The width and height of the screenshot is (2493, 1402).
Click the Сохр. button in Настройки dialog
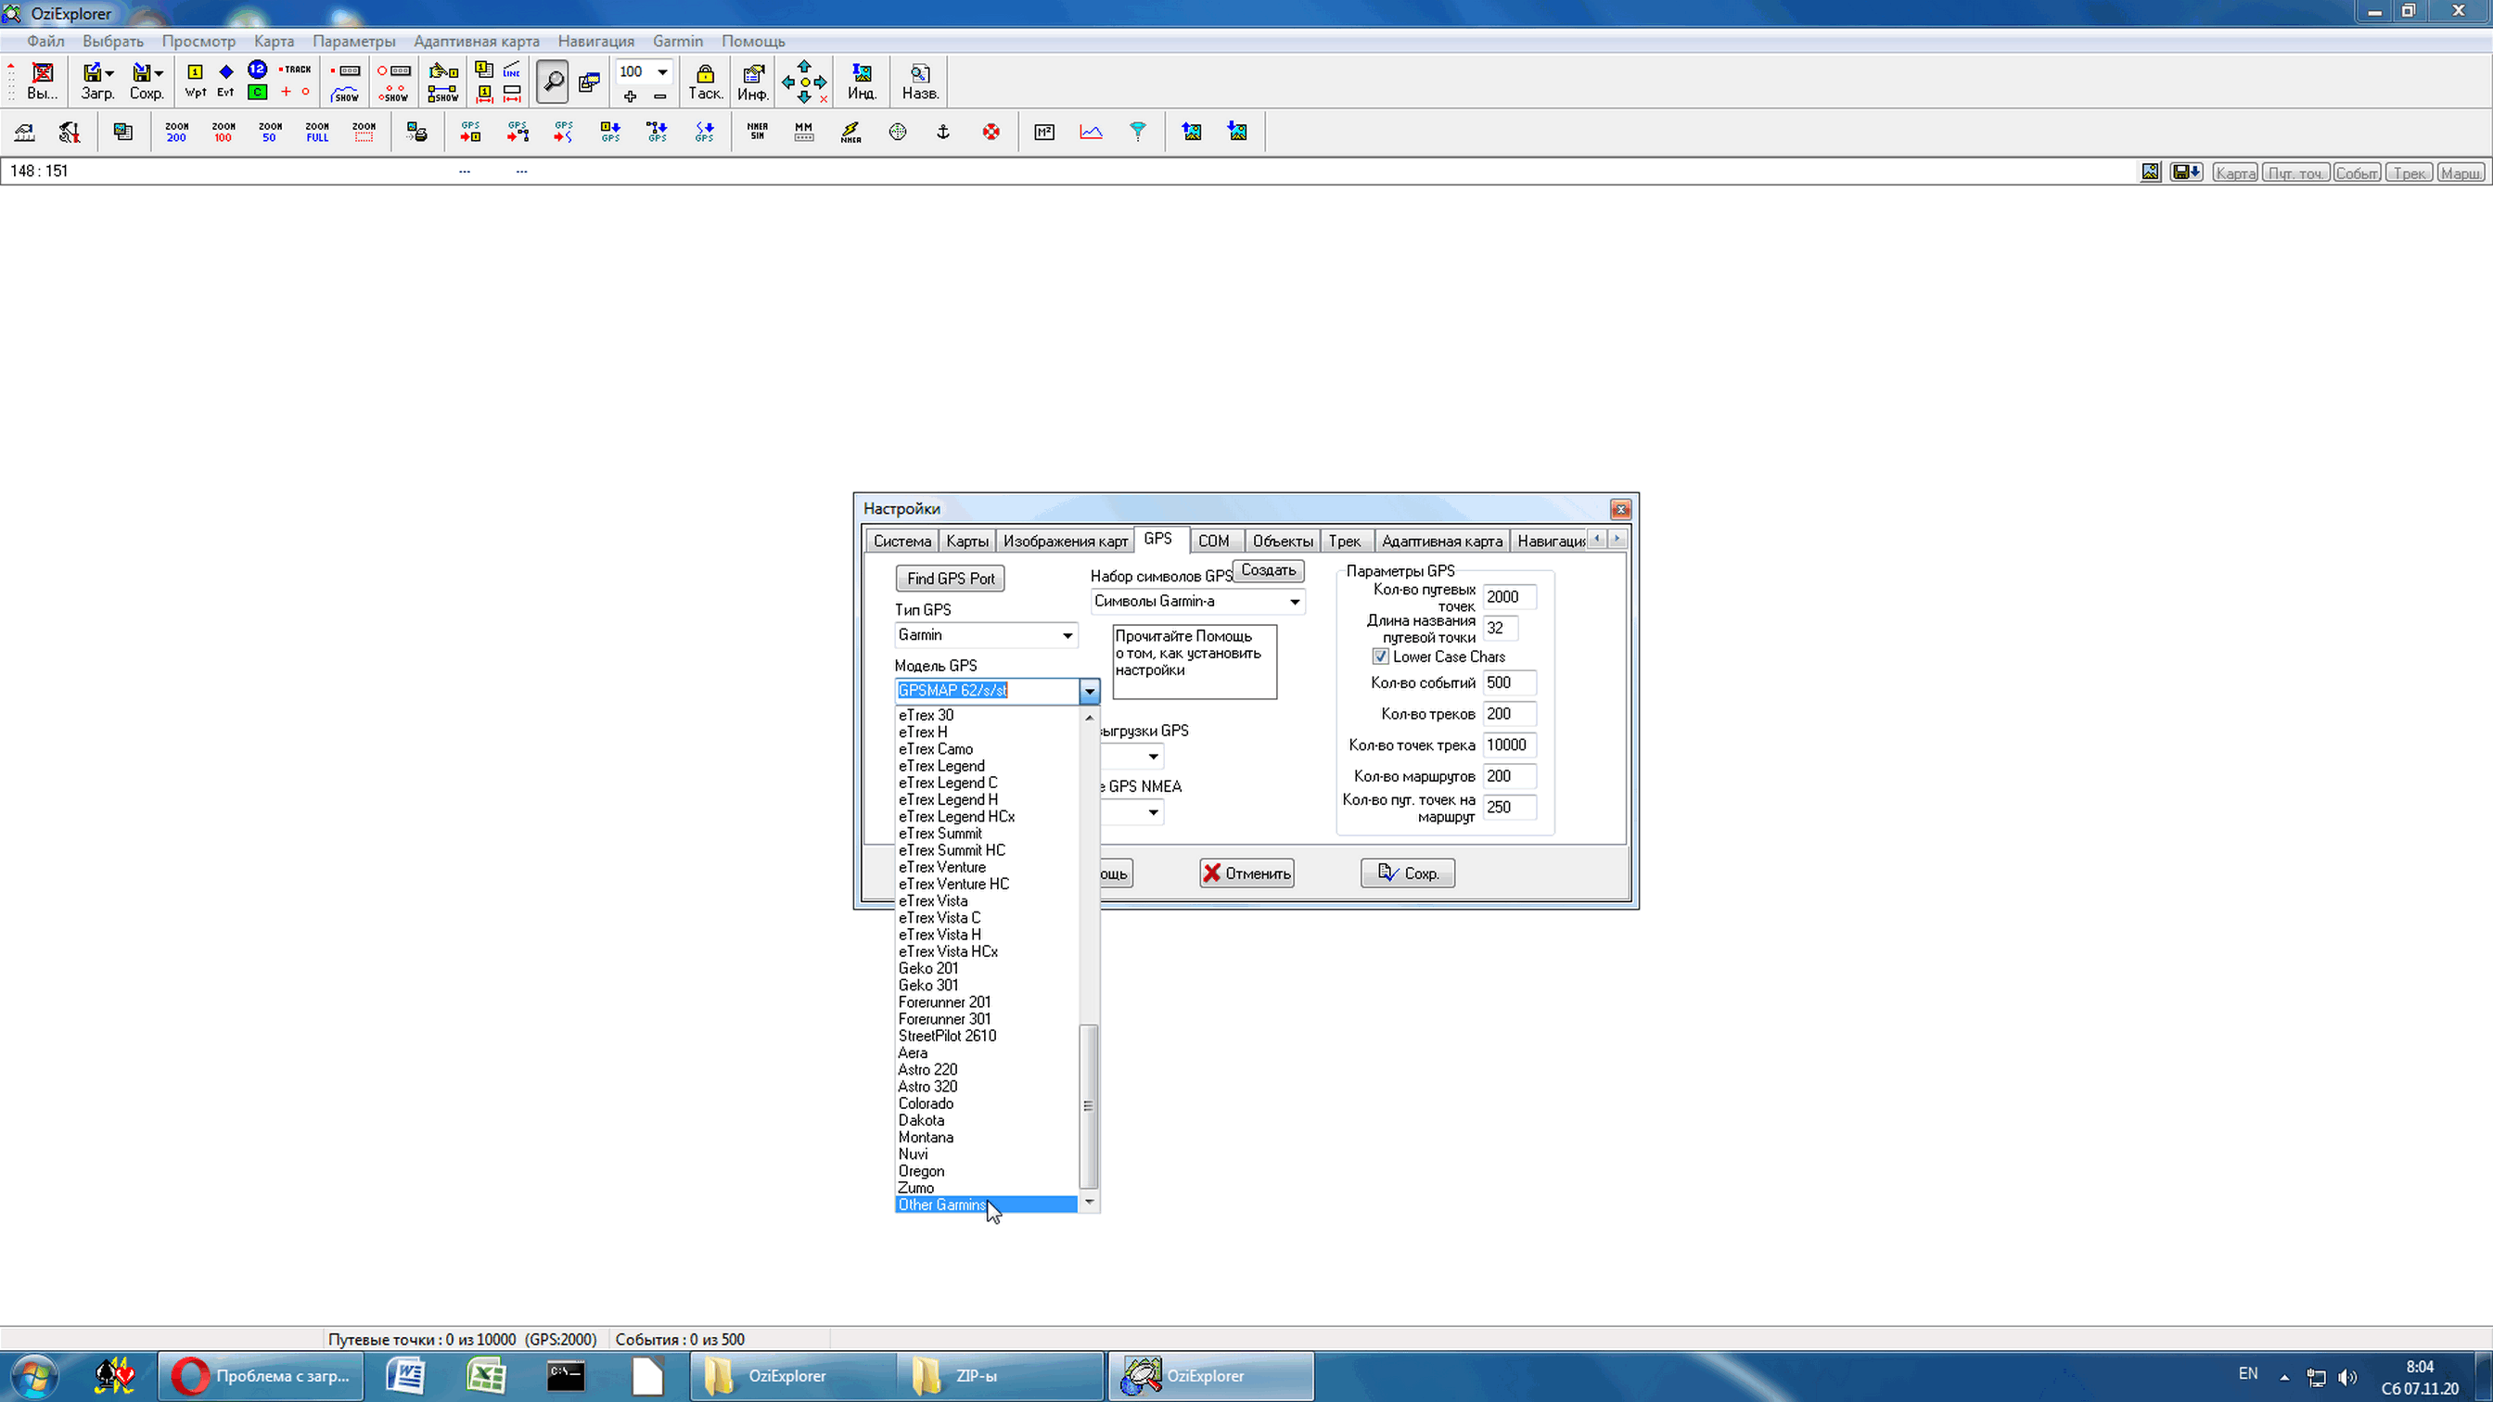(x=1407, y=873)
